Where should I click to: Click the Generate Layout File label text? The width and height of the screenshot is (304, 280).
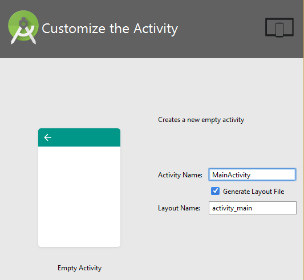pos(254,192)
